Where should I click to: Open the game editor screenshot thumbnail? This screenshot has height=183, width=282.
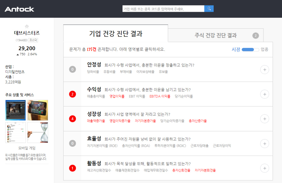pyautogui.click(x=15, y=110)
